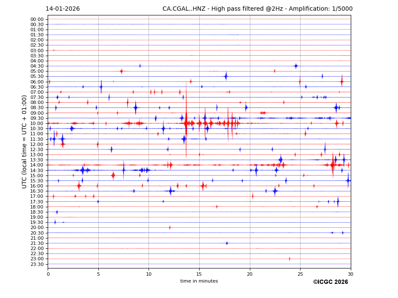Pick x-axis tick label 25
This screenshot has height=298, width=398.
(x=300, y=274)
